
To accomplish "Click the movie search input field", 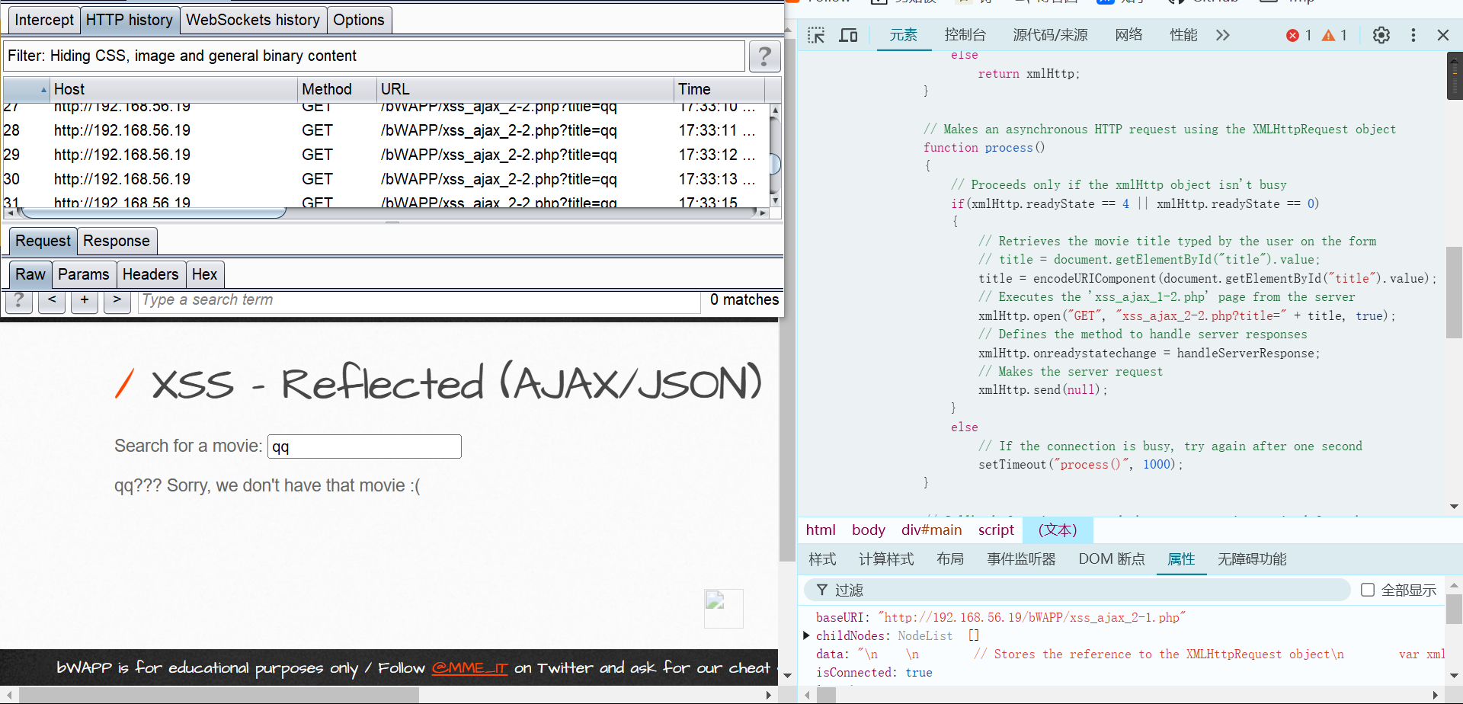I will pos(365,446).
